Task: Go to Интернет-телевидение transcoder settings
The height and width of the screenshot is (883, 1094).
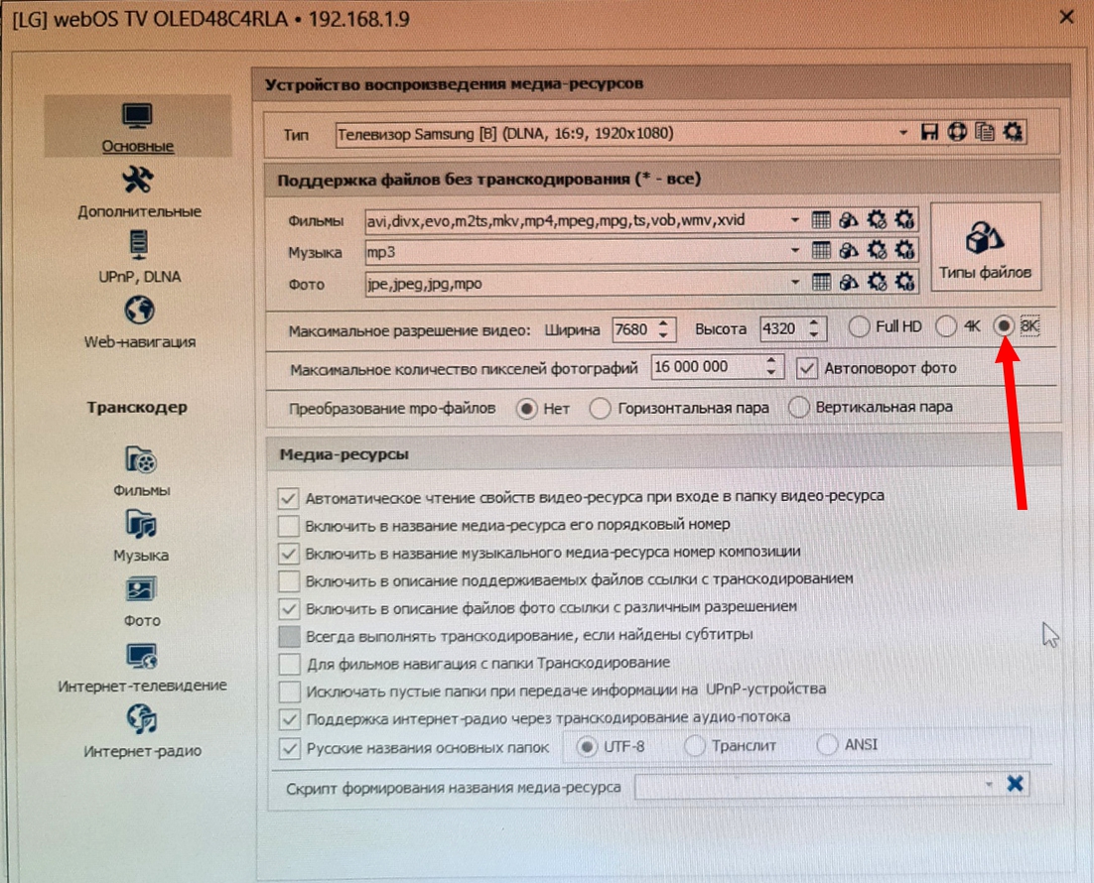Action: tap(141, 666)
